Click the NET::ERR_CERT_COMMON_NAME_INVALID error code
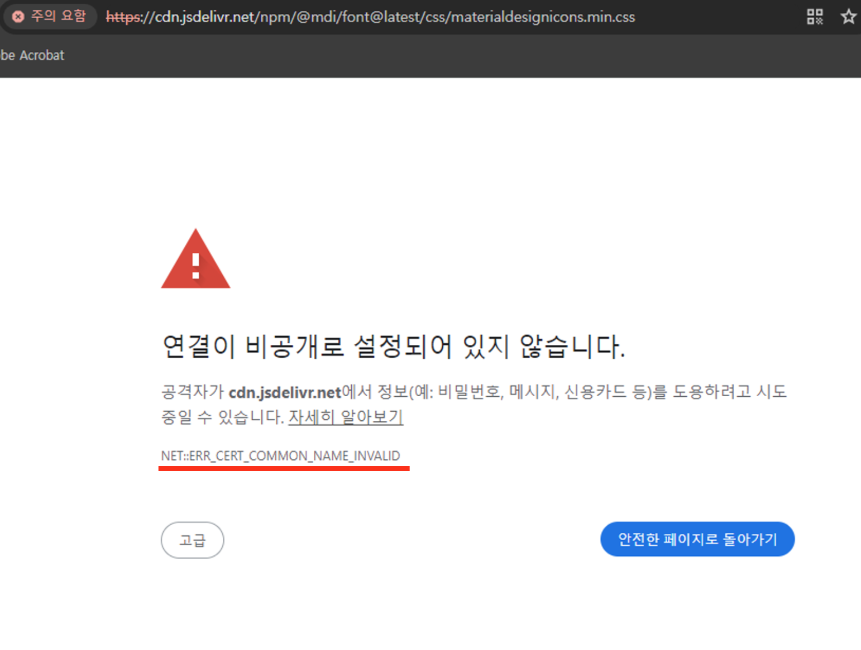 coord(281,456)
